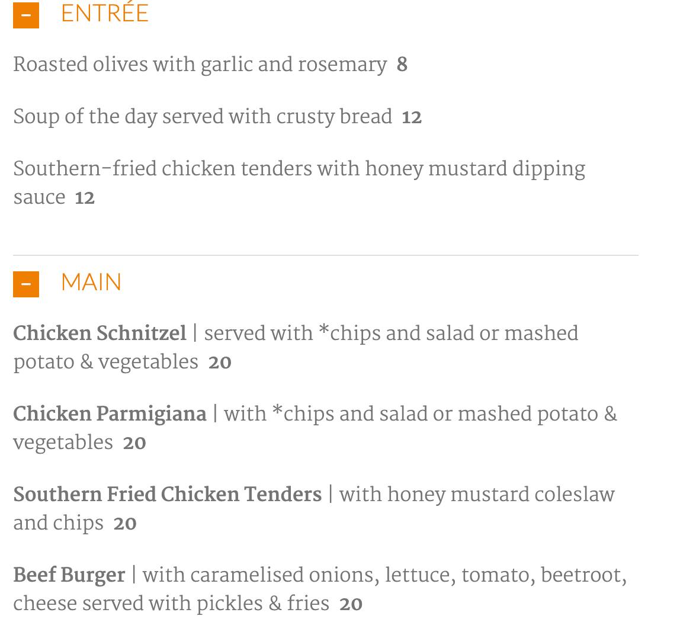Collapse the MAIN section minus icon
The image size is (680, 635).
point(26,284)
